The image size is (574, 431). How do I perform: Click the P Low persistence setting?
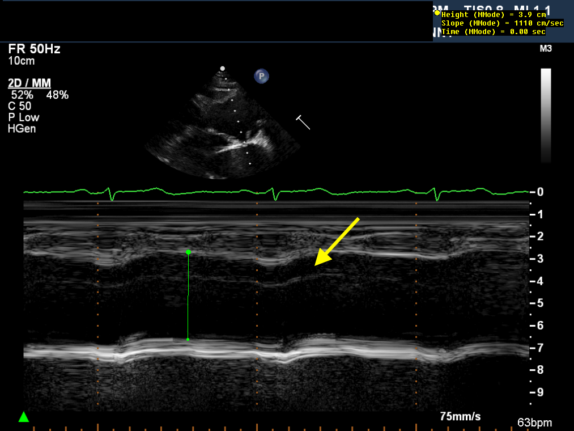click(24, 117)
